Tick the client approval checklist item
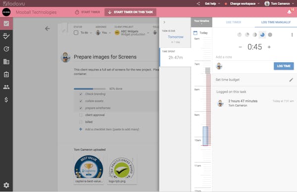The width and height of the screenshot is (297, 192). pos(81,115)
